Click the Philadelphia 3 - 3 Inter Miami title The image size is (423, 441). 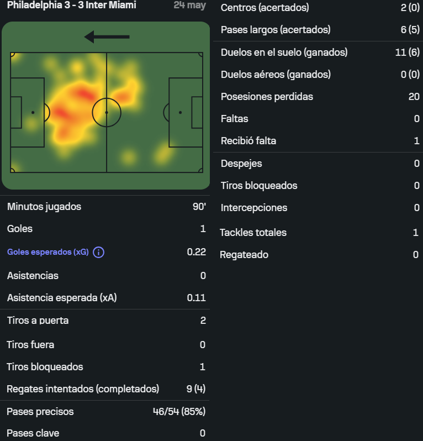(x=72, y=5)
